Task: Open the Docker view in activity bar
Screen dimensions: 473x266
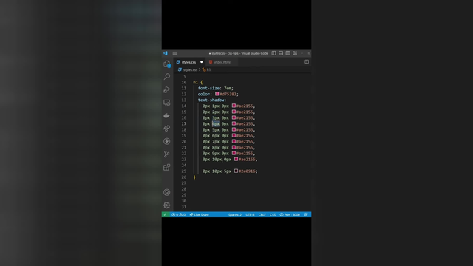Action: (x=167, y=115)
